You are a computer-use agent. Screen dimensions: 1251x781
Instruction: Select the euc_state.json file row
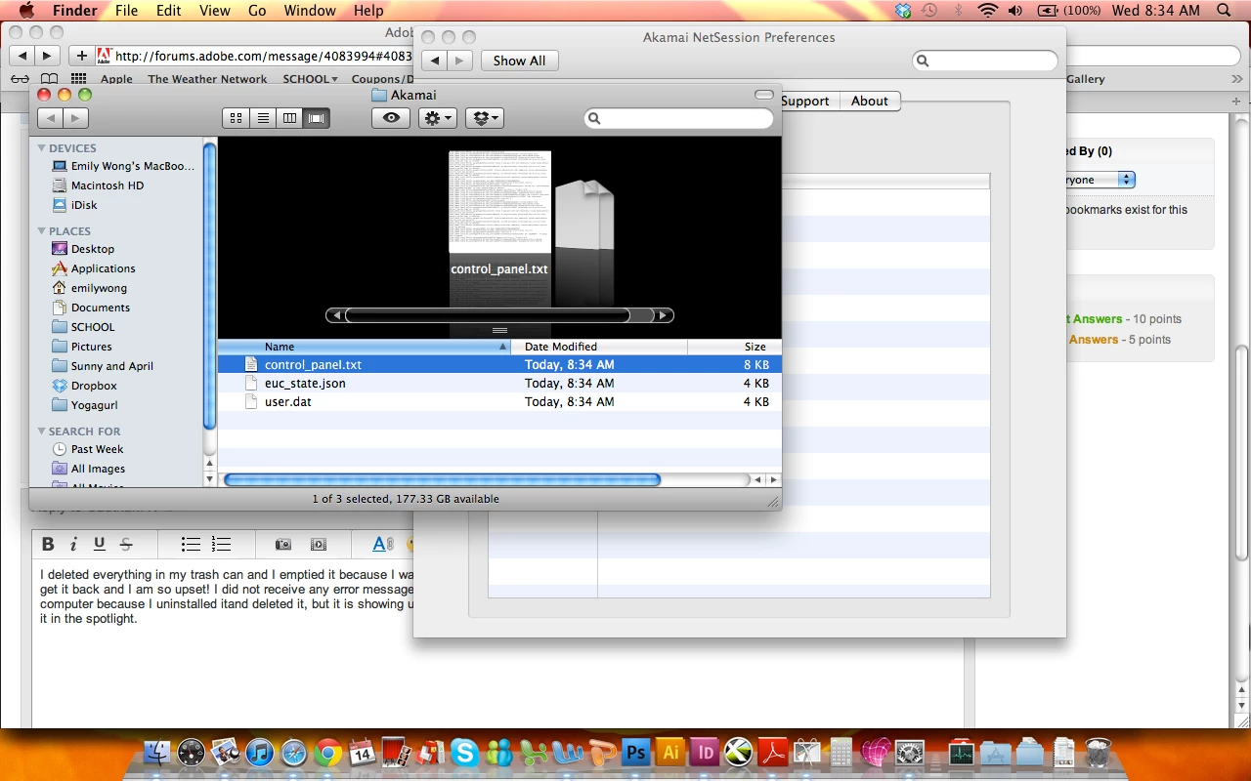(499, 384)
